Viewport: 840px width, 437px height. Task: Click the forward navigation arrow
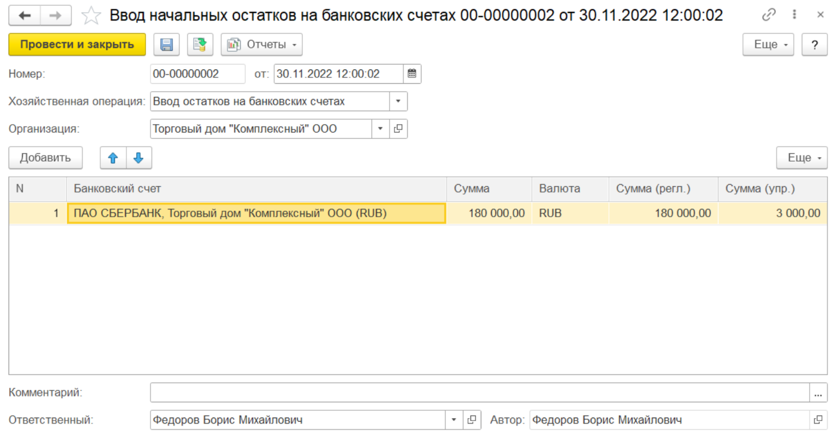pyautogui.click(x=55, y=15)
